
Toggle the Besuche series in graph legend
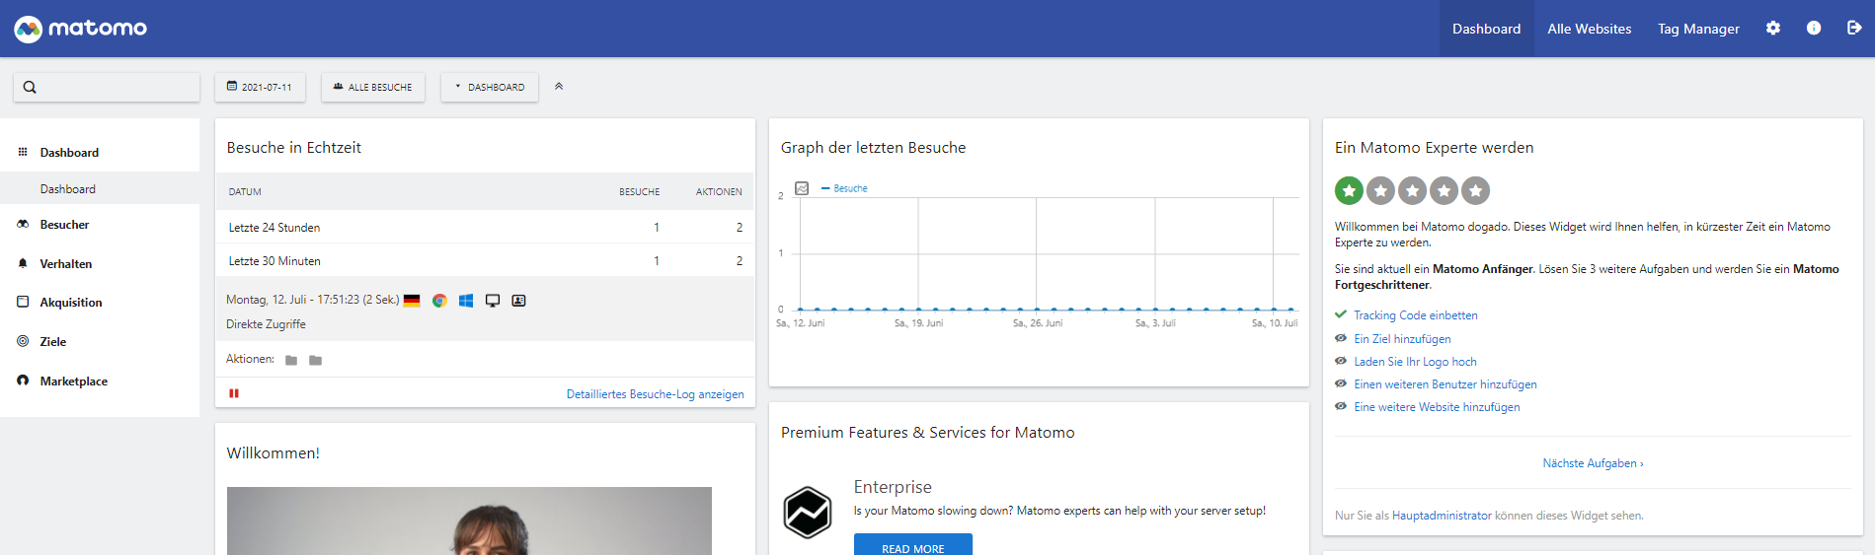(x=844, y=188)
